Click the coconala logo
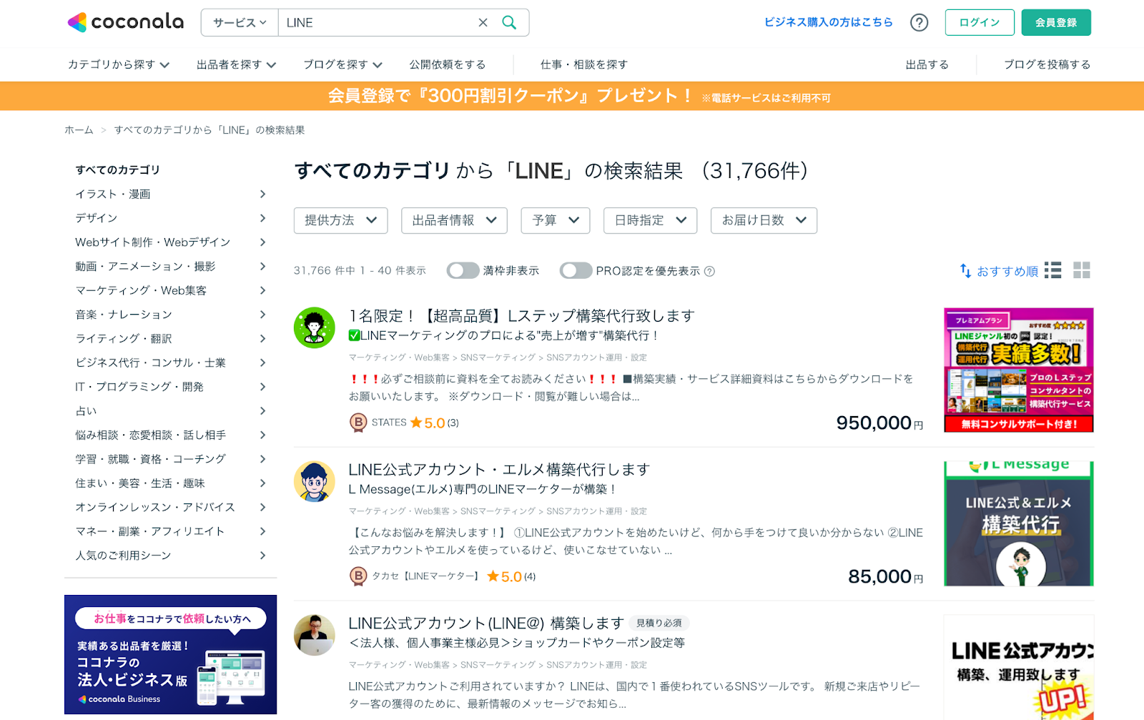 point(125,22)
